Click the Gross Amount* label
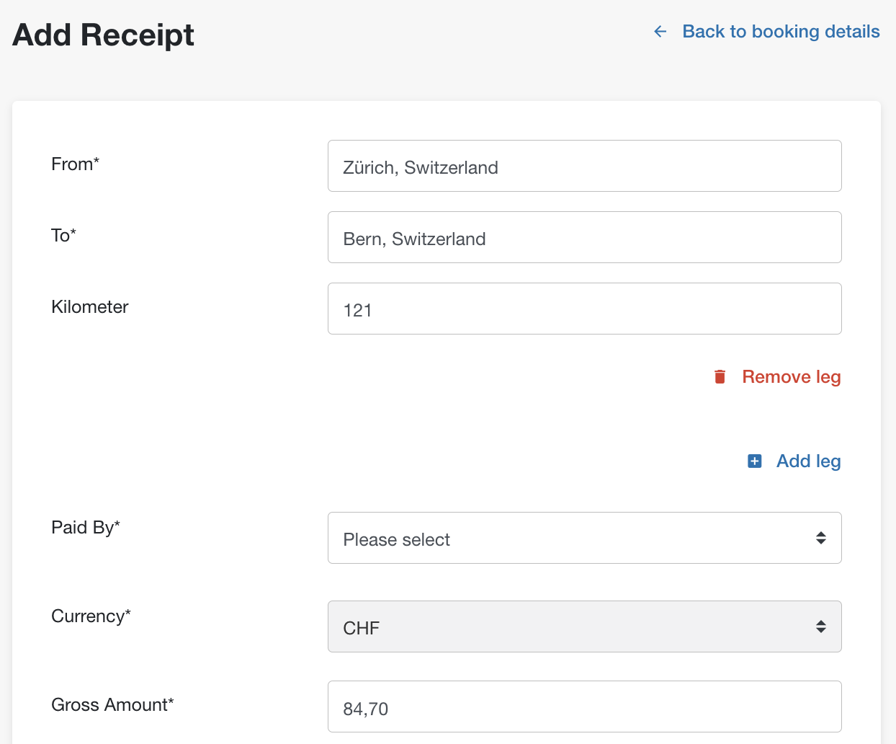The image size is (896, 744). pos(112,705)
